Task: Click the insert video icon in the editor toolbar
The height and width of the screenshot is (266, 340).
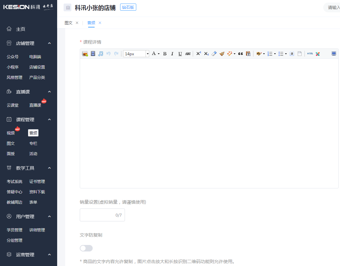Action: click(x=93, y=54)
